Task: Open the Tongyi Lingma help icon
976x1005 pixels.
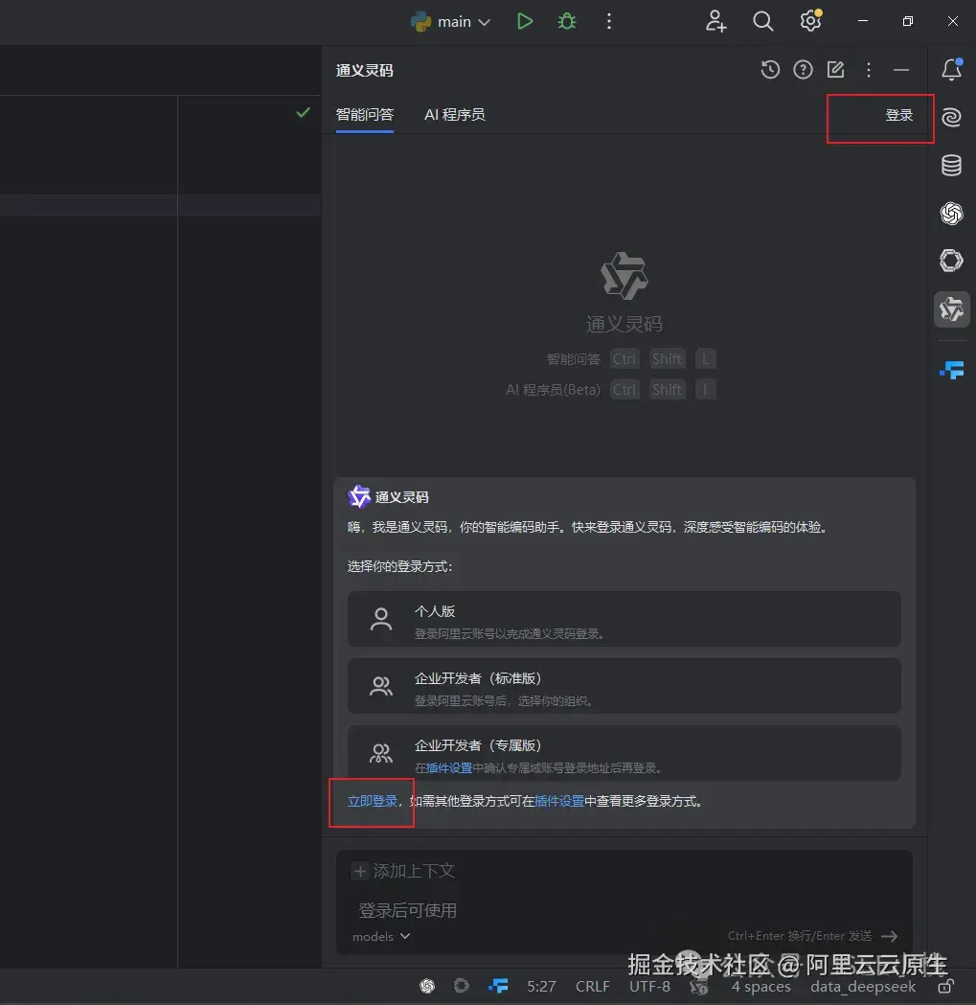Action: coord(803,69)
